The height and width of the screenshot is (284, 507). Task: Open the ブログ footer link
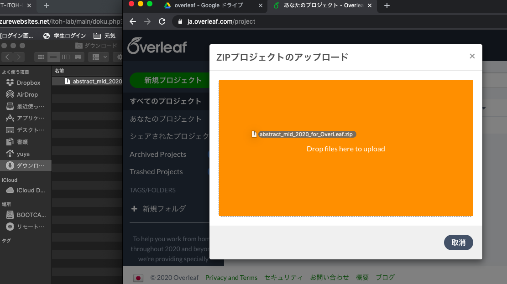pyautogui.click(x=385, y=278)
